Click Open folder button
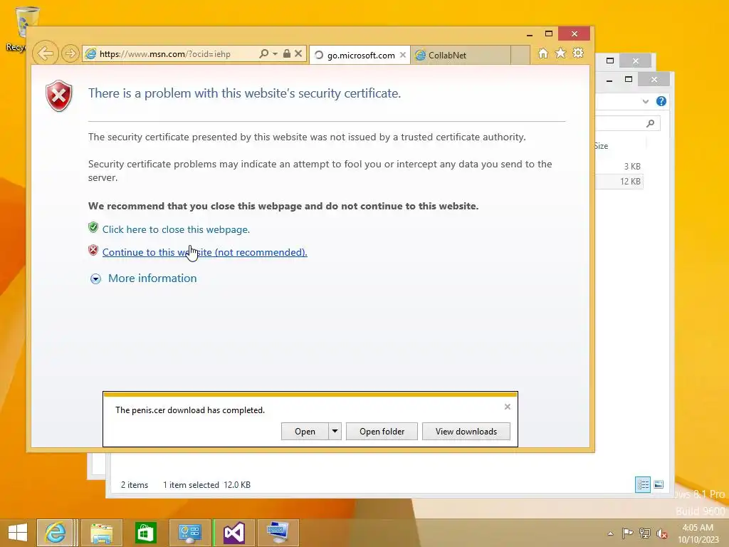Screen dimensions: 729x547 pos(382,431)
